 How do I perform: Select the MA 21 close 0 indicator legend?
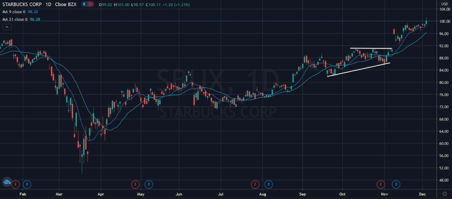(x=15, y=19)
